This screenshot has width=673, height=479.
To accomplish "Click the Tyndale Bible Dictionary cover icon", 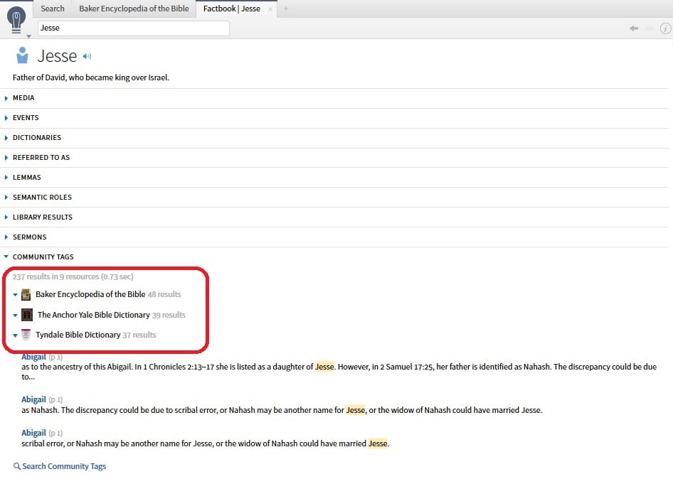I will [26, 335].
